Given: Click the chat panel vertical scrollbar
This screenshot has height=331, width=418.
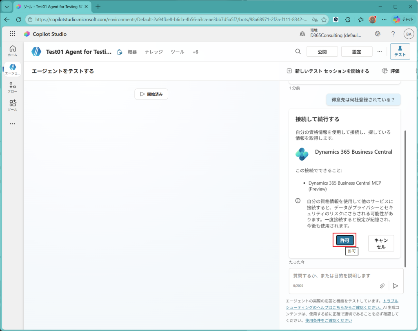Looking at the screenshot, I should point(405,183).
